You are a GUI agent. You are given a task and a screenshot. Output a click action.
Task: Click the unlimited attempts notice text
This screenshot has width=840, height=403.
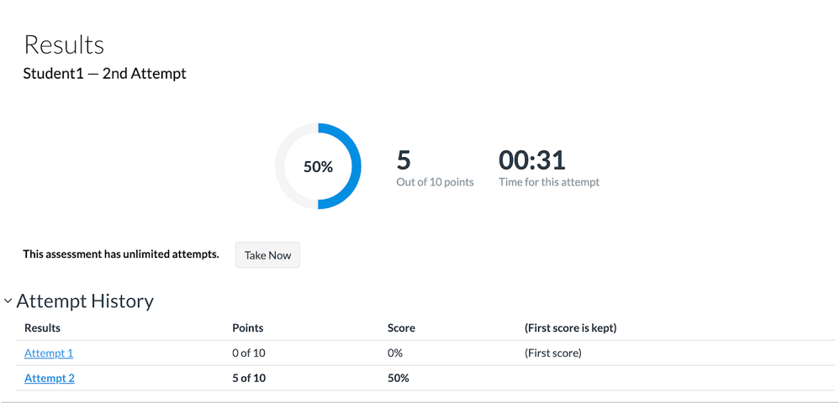[x=121, y=254]
